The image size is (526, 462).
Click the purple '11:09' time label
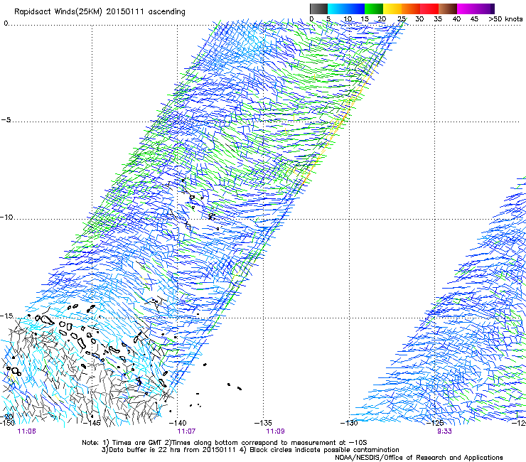click(x=275, y=431)
